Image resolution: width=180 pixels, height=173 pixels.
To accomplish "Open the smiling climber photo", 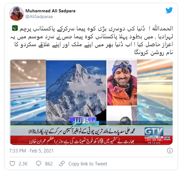I will [122, 83].
